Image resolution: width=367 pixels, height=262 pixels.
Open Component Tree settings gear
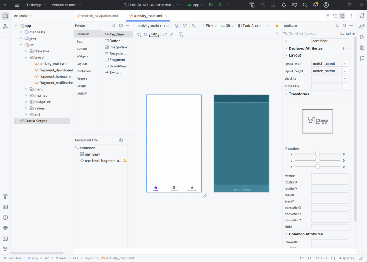click(121, 140)
